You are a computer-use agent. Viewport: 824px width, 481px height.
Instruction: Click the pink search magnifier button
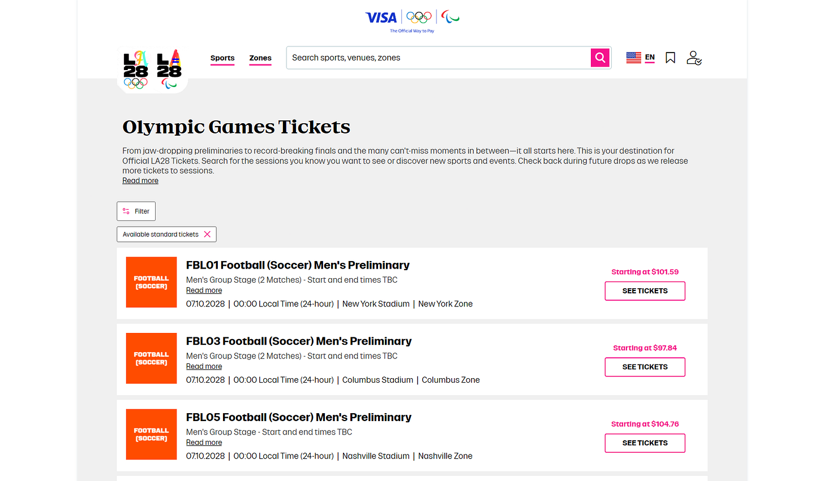pyautogui.click(x=600, y=58)
